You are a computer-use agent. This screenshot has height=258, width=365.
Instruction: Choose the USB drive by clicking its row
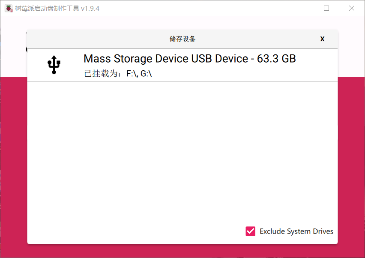182,65
